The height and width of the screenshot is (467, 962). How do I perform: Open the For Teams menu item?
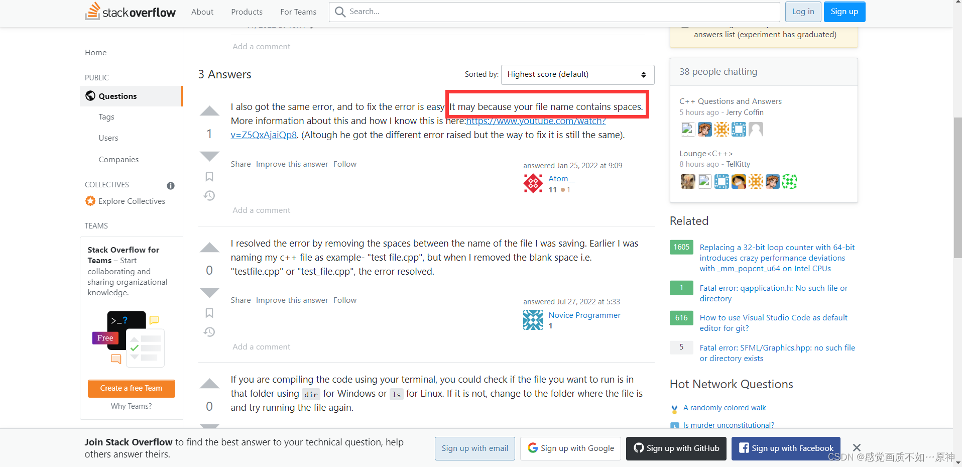[298, 12]
